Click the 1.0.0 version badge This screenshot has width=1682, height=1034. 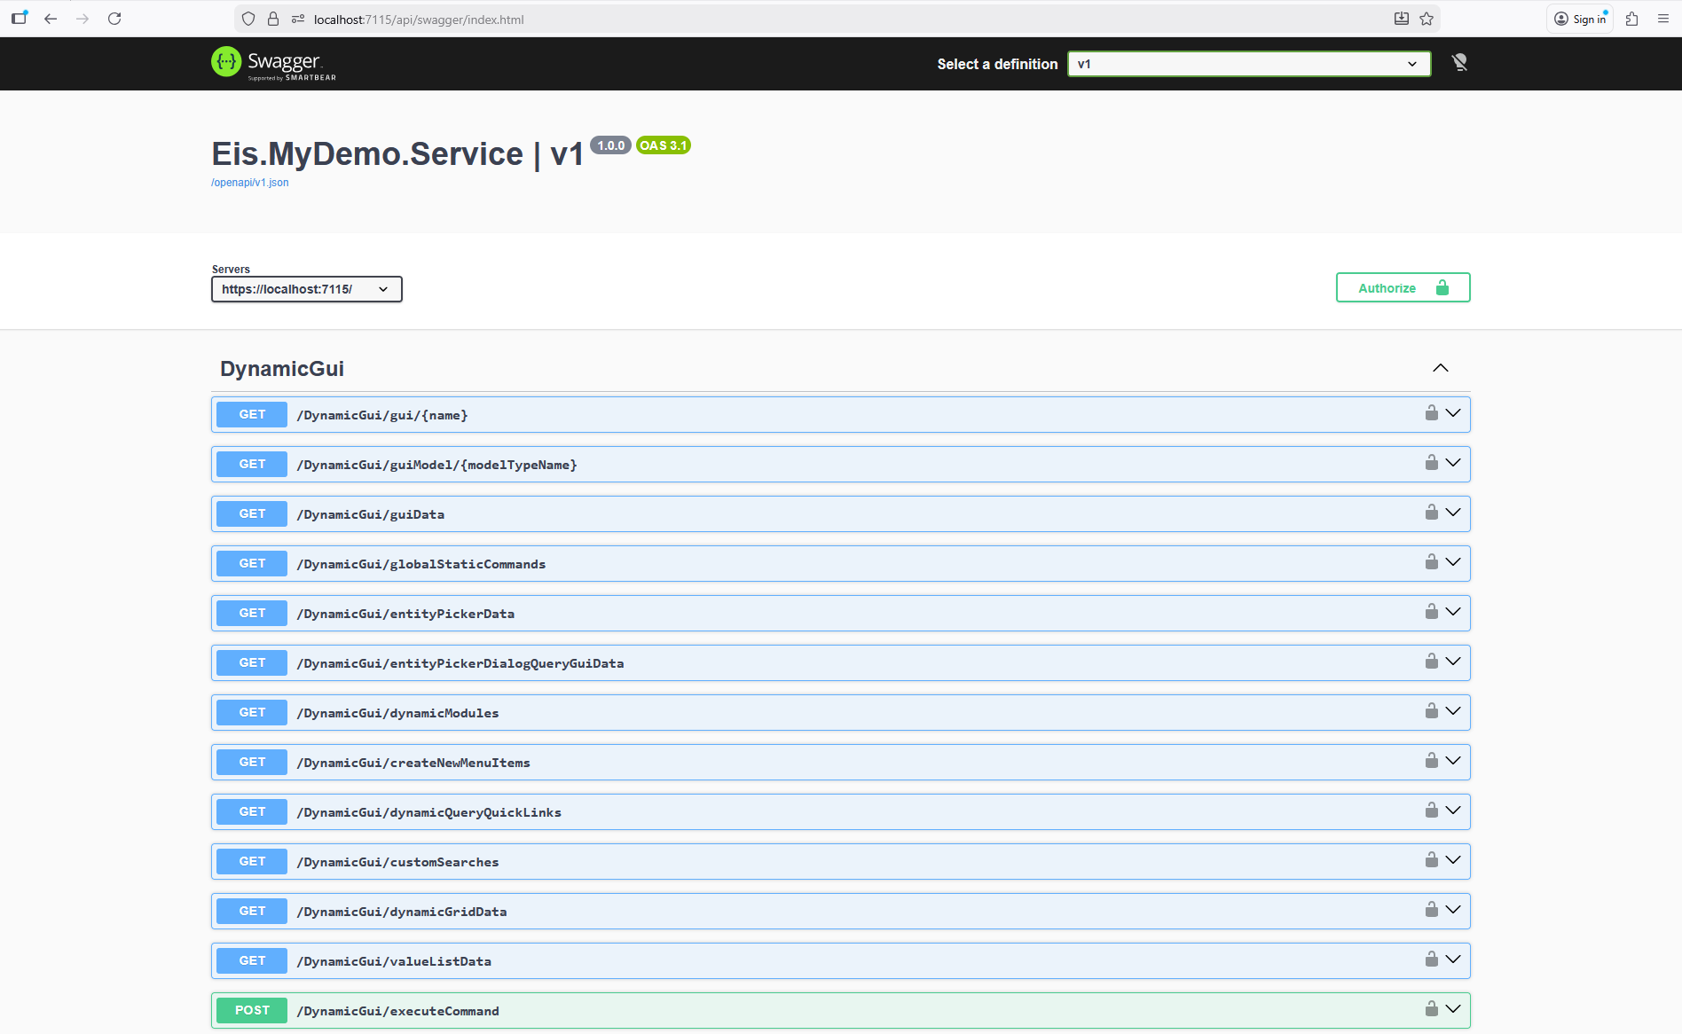click(610, 145)
